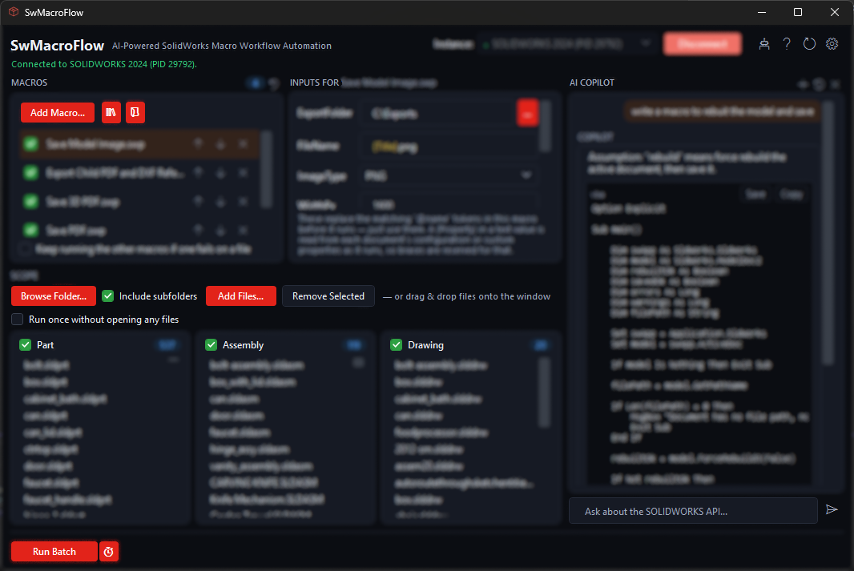
Task: Click the ExportFolder path input field
Action: [x=438, y=113]
